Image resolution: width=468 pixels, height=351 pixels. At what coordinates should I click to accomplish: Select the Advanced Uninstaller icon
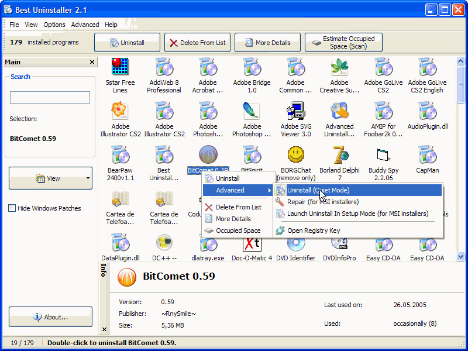[x=339, y=111]
